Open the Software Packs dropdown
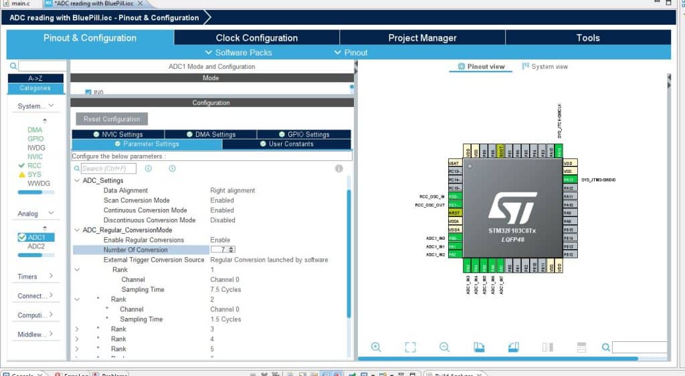 (x=239, y=52)
